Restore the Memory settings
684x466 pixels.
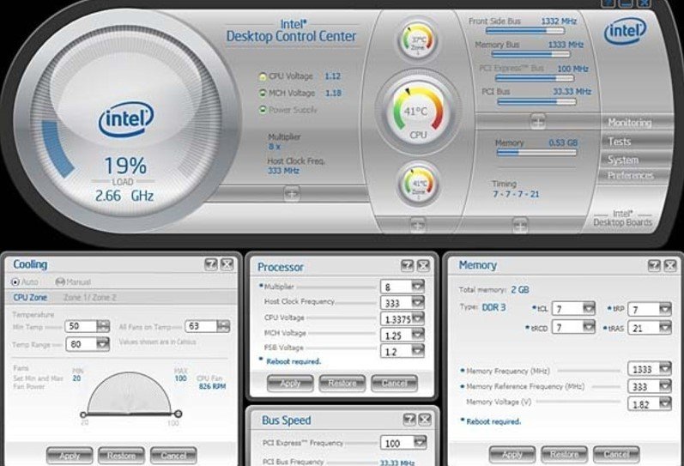coord(564,455)
